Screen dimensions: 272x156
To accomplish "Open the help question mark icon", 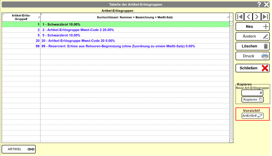I will (x=259, y=4).
